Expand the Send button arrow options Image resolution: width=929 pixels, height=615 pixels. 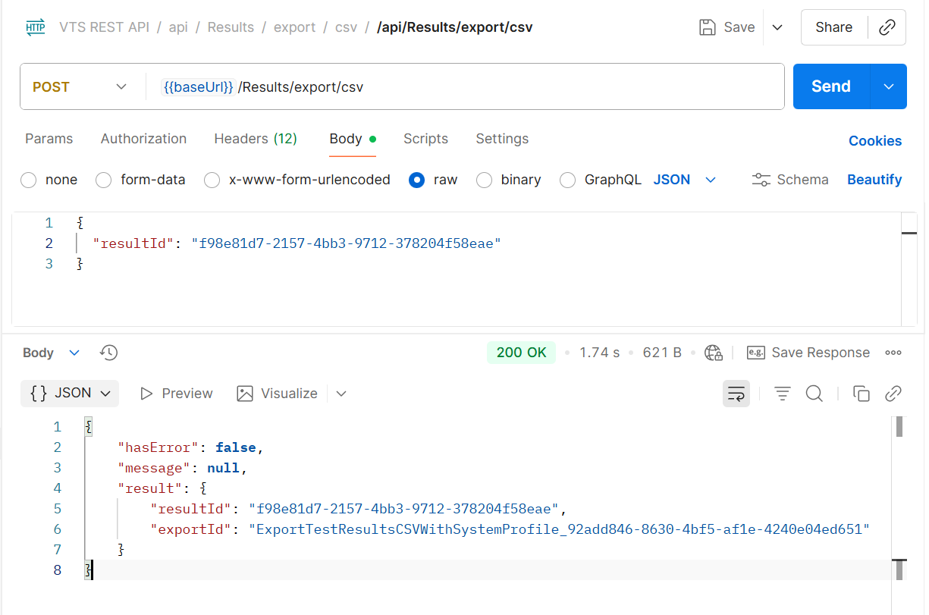point(889,86)
